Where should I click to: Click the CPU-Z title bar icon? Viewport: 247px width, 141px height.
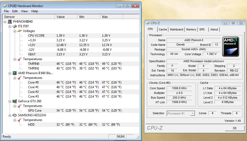pyautogui.click(x=148, y=23)
